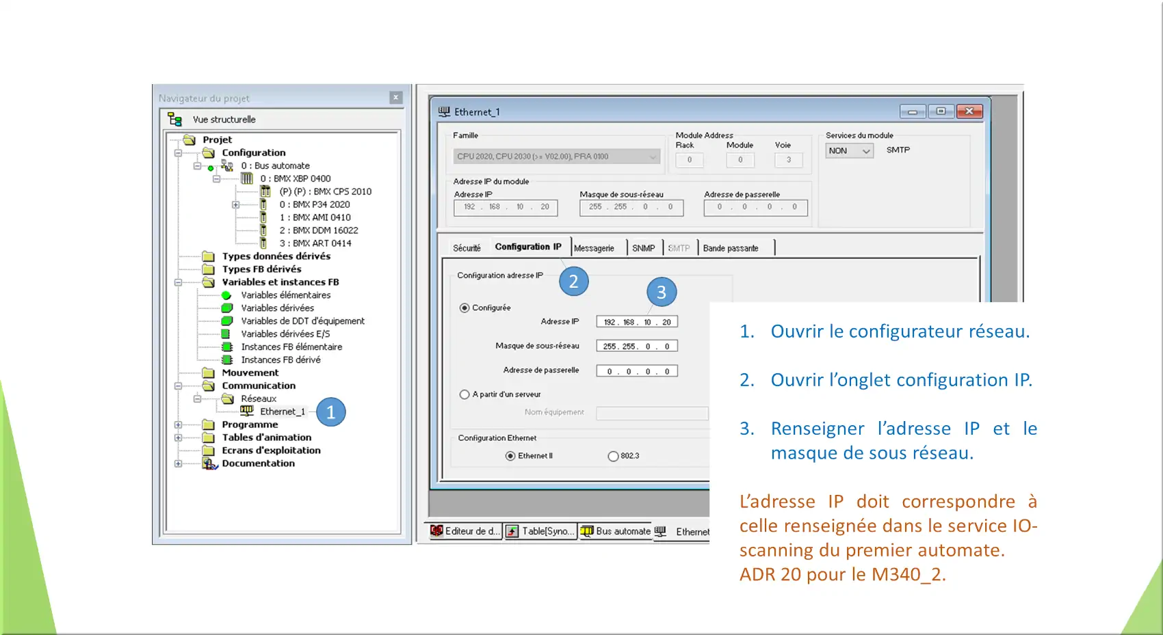Open the Bande passante tab
Viewport: 1163px width, 635px height.
[731, 248]
